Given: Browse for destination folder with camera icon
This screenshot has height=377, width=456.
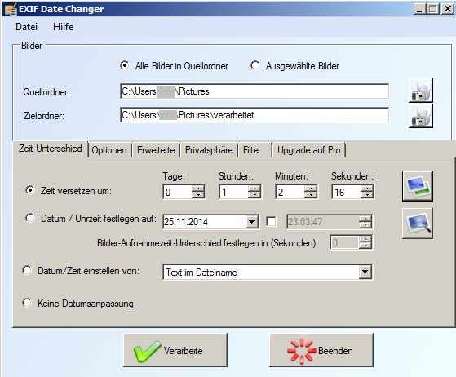Looking at the screenshot, I should 421,116.
